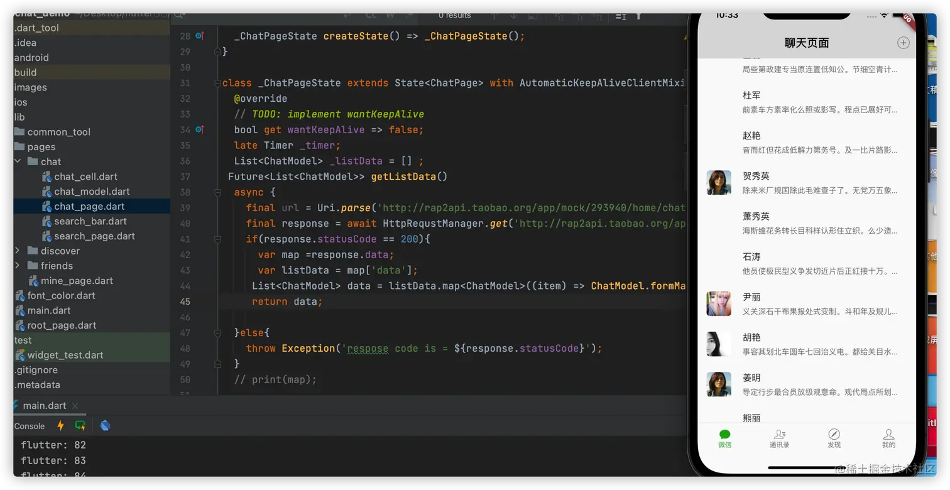Image resolution: width=950 pixels, height=490 pixels.
Task: Fold the async block at line 38
Action: click(217, 192)
